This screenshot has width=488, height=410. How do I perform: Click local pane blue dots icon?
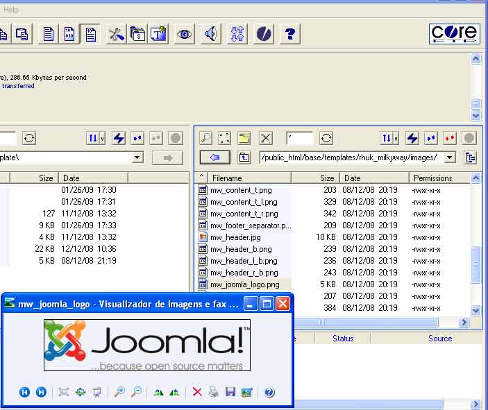click(x=137, y=138)
